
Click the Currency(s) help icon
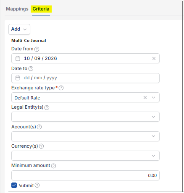click(x=41, y=146)
